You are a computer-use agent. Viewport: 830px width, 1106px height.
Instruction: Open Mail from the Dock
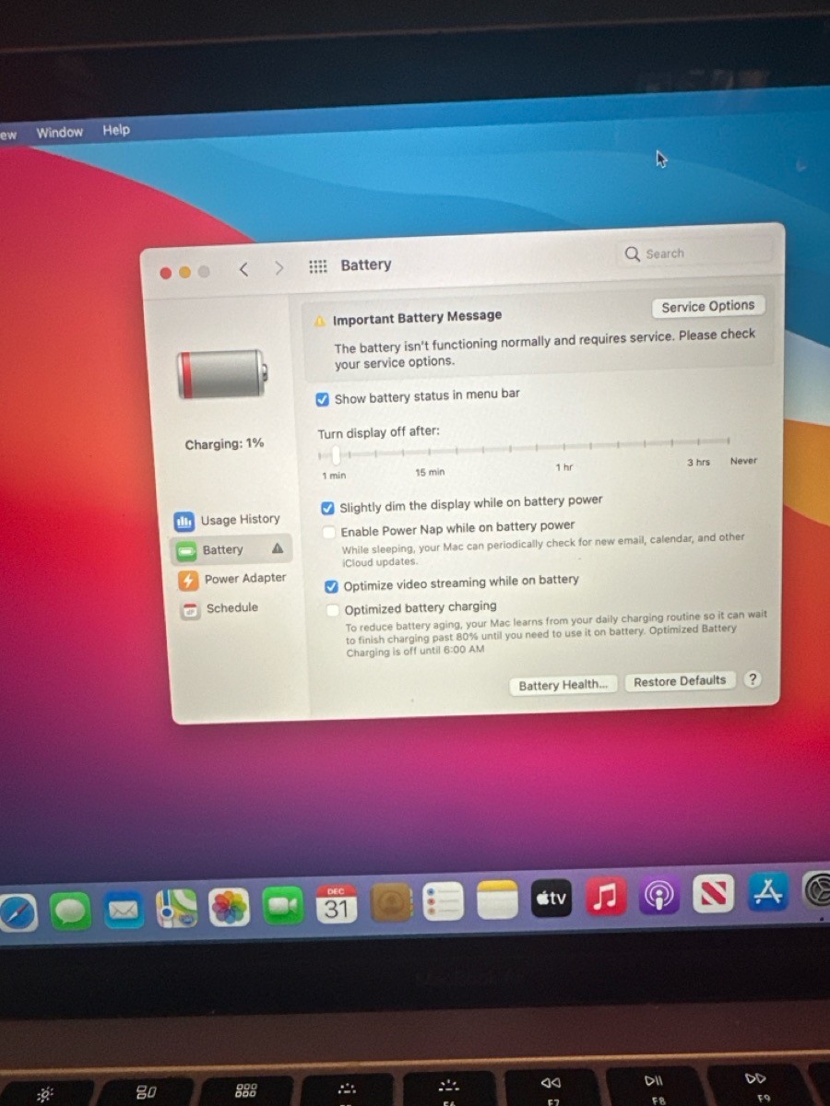pos(124,910)
